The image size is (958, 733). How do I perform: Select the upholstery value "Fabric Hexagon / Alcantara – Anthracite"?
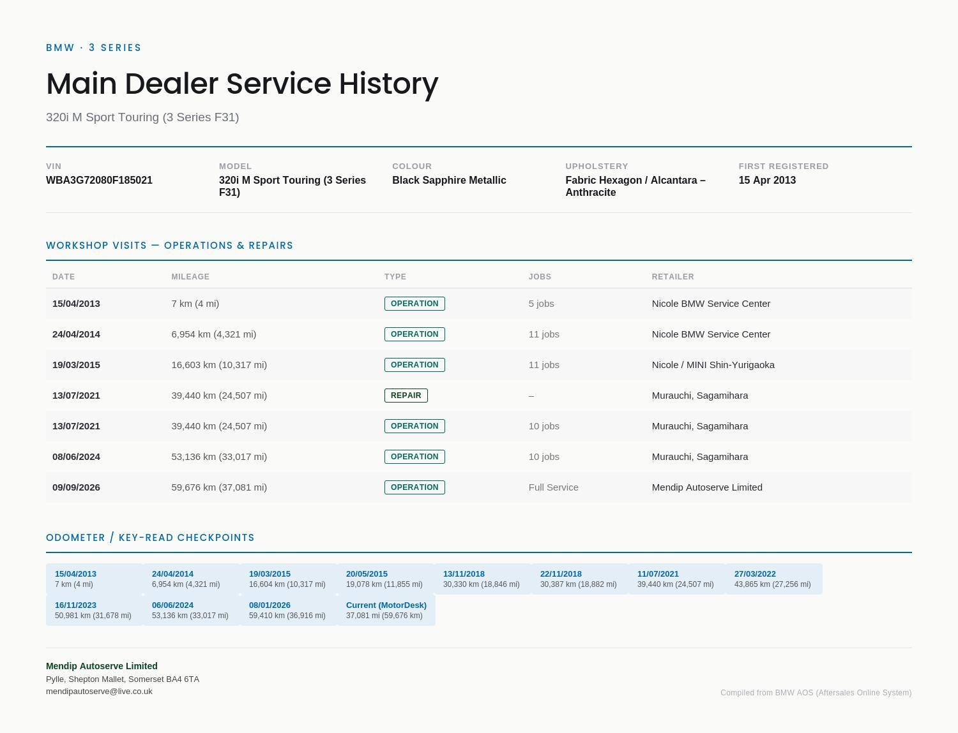635,186
